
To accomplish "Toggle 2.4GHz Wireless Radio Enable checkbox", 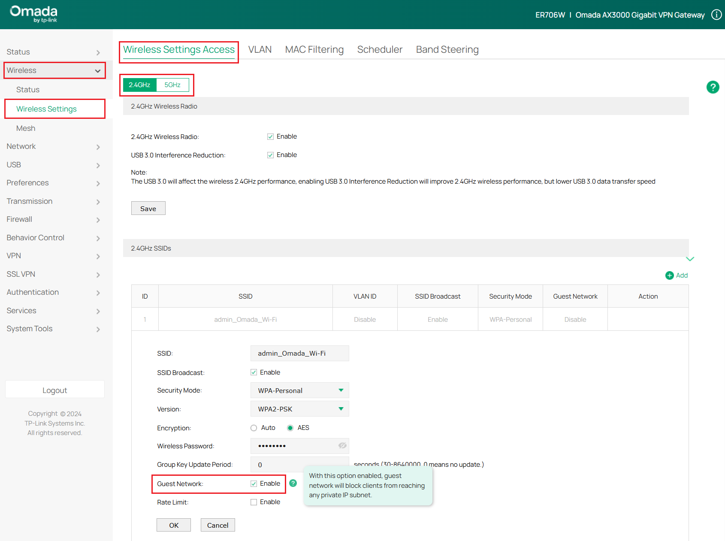I will click(270, 136).
